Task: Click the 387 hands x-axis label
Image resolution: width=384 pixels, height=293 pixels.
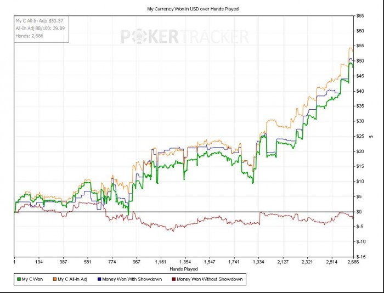Action: 63,262
